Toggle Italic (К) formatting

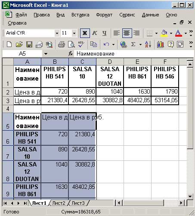[95, 33]
